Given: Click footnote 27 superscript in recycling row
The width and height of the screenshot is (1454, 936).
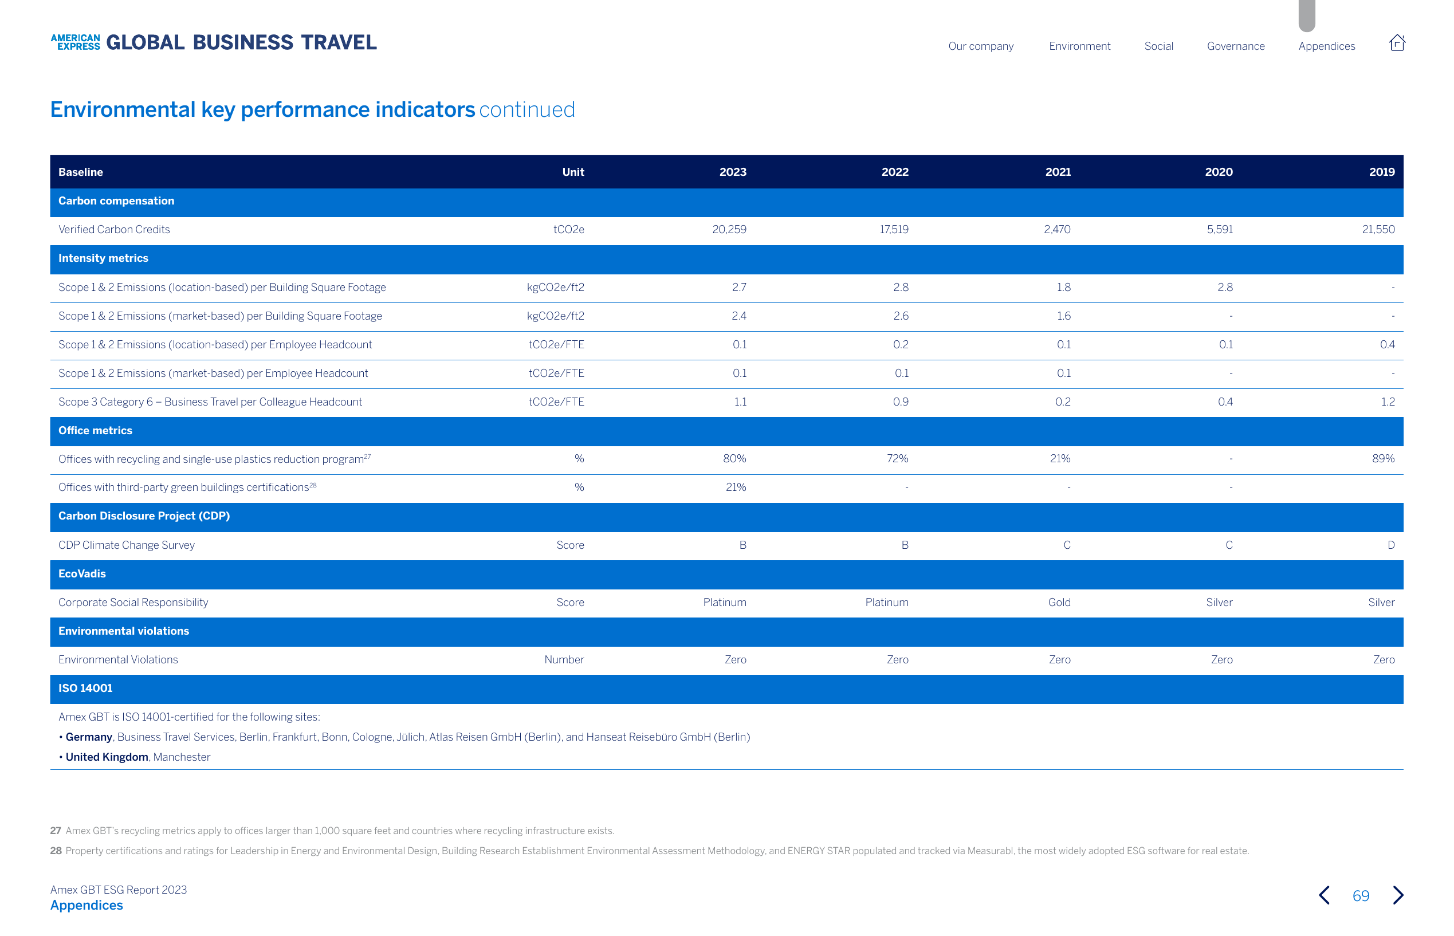Looking at the screenshot, I should coord(368,456).
